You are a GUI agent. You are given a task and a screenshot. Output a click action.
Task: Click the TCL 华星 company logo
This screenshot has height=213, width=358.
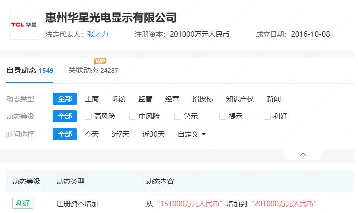click(x=24, y=25)
